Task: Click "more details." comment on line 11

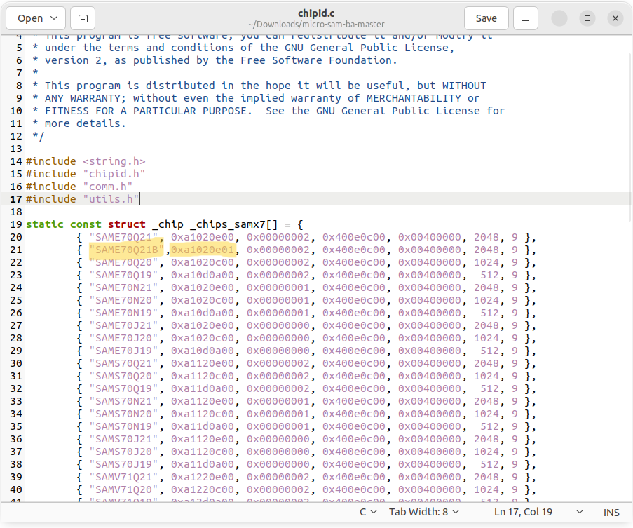Action: coord(86,123)
